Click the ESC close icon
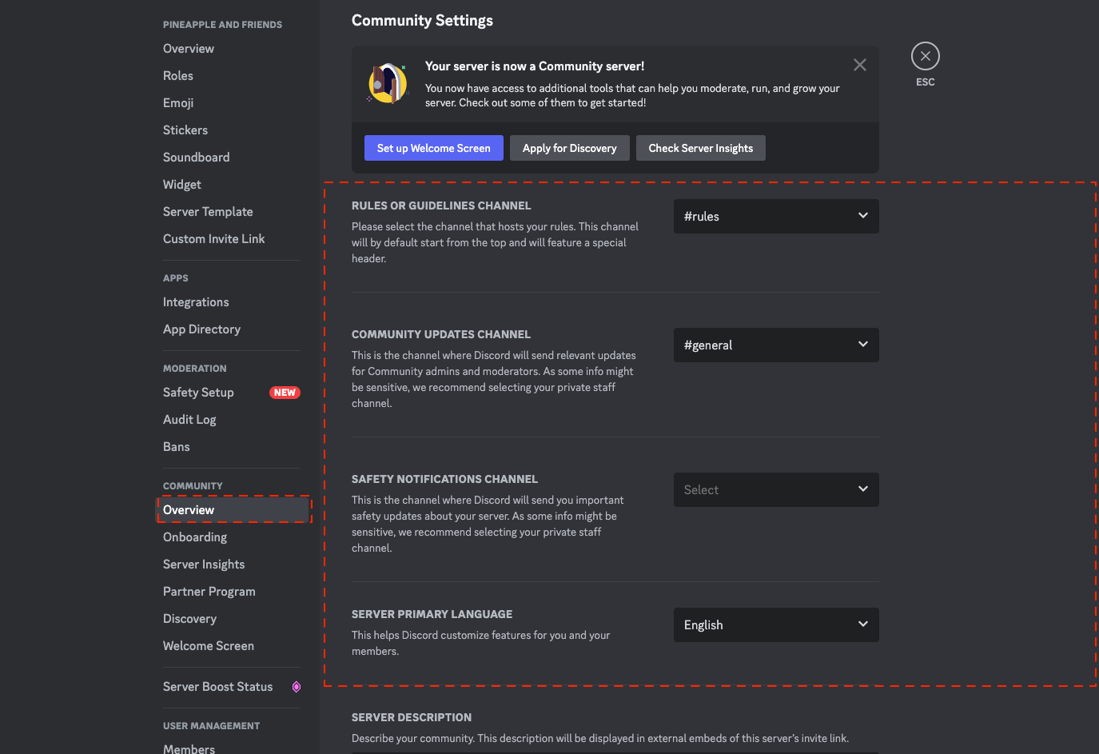 (x=925, y=55)
